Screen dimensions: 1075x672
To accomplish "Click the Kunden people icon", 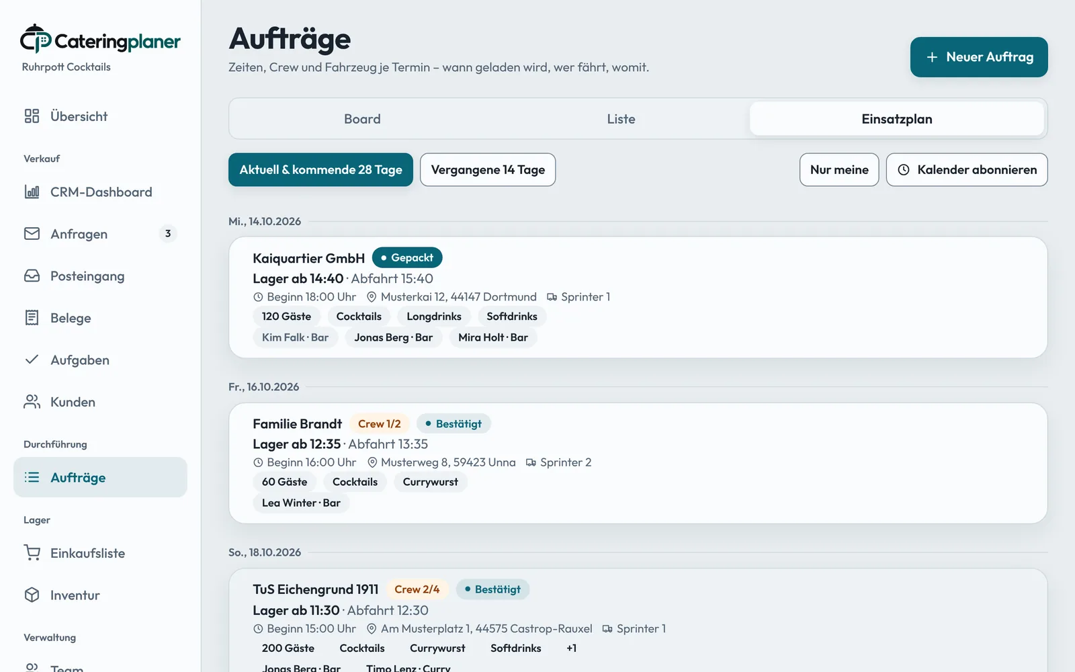I will (32, 402).
